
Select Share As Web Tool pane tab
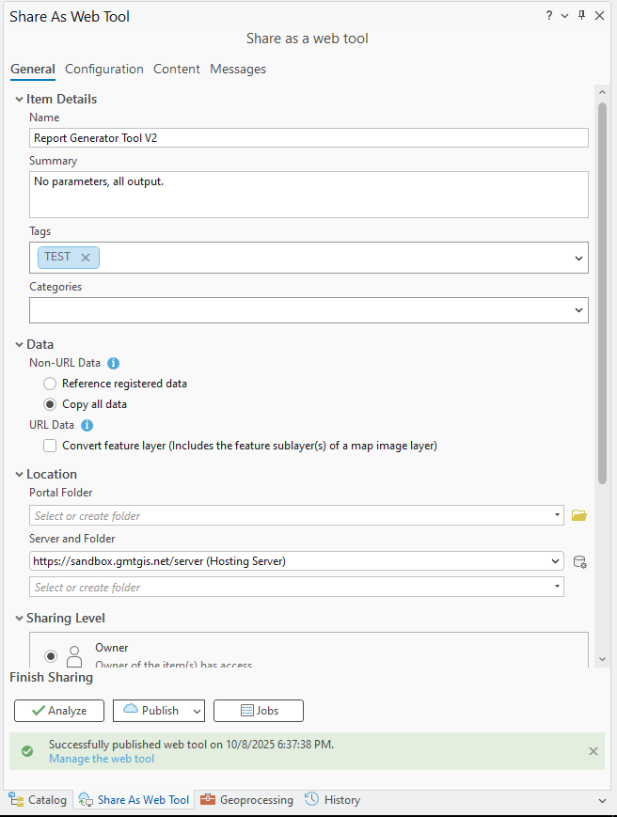coord(134,800)
